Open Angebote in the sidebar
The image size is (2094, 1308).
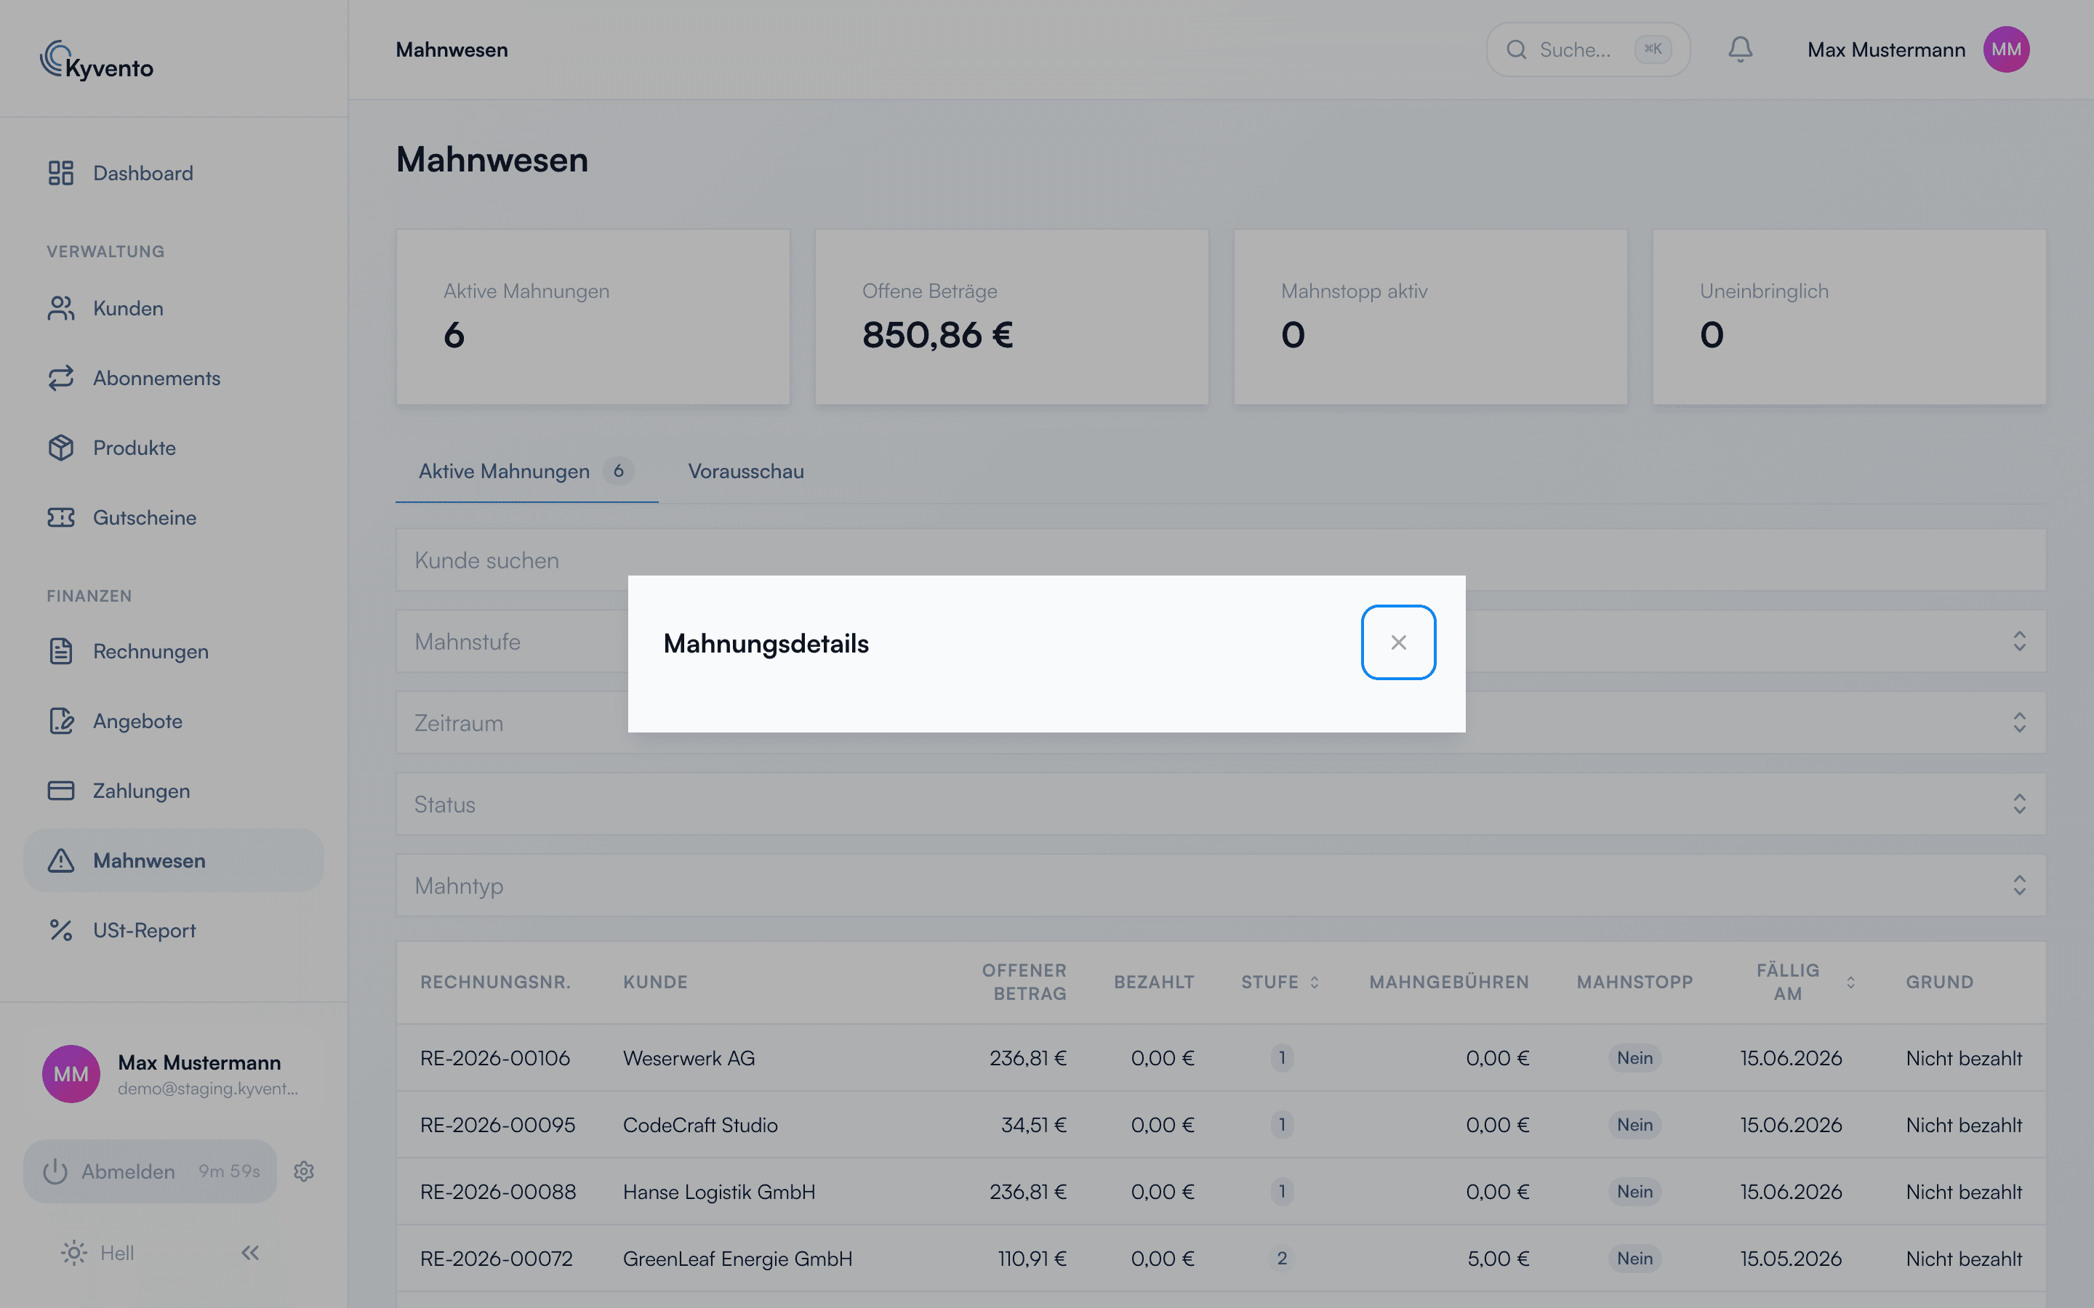coord(173,721)
